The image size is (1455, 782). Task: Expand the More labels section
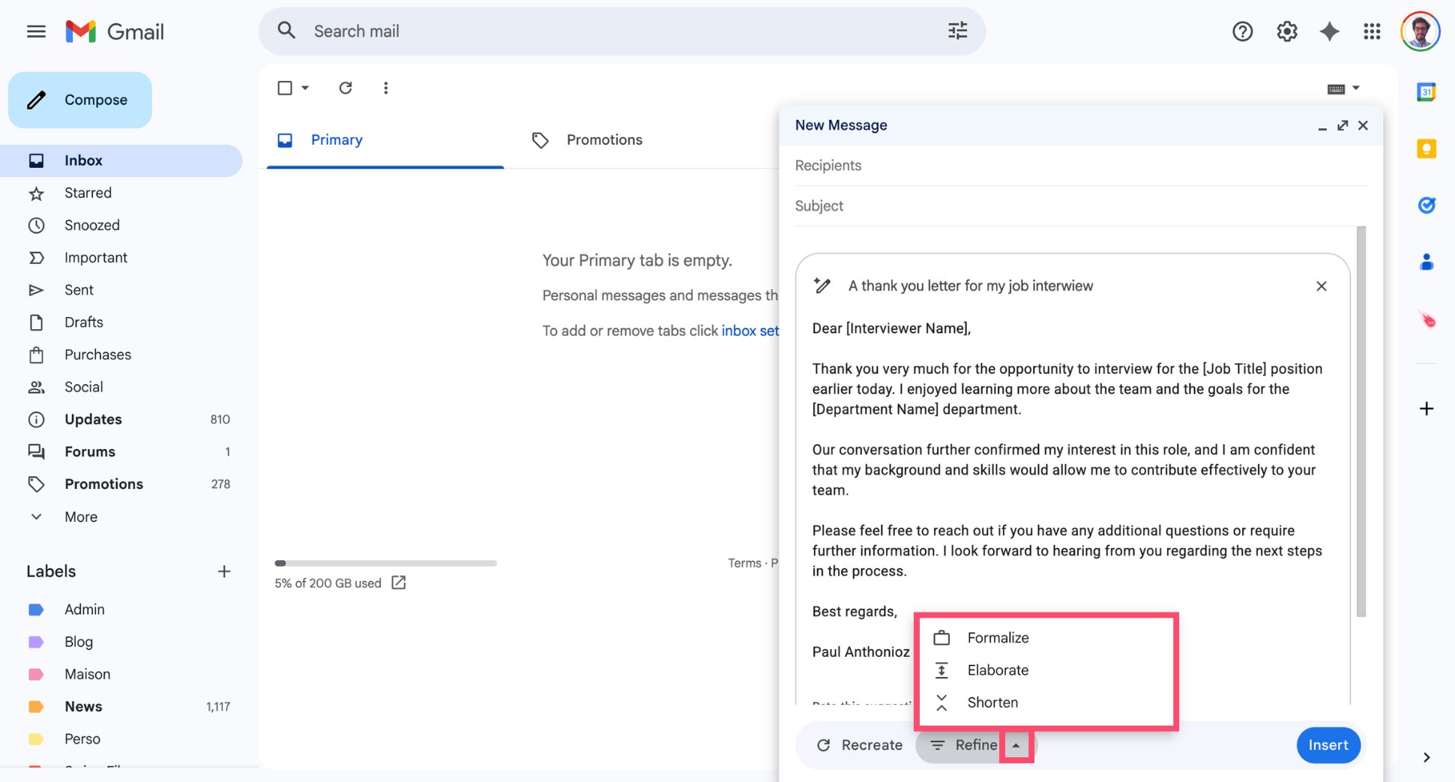[80, 517]
